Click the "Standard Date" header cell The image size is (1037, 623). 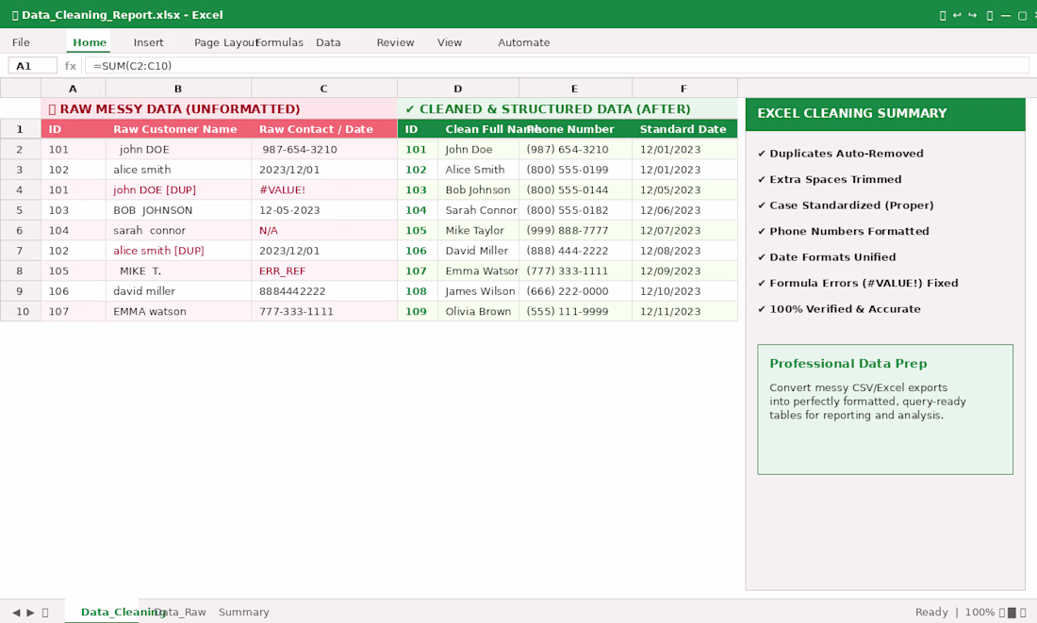pyautogui.click(x=684, y=129)
